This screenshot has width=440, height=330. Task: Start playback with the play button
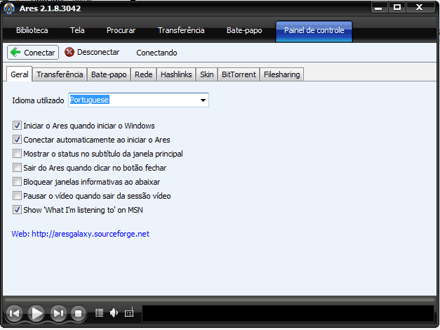tap(36, 313)
